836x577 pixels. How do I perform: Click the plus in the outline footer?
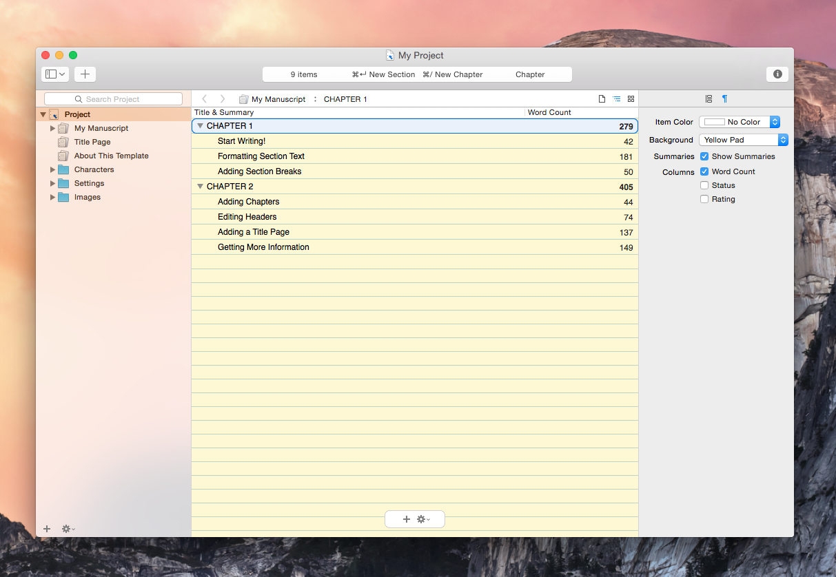pyautogui.click(x=406, y=519)
